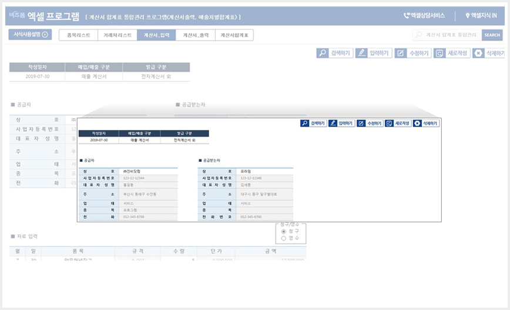Click the 금액 column header
The width and height of the screenshot is (510, 310).
(x=271, y=251)
